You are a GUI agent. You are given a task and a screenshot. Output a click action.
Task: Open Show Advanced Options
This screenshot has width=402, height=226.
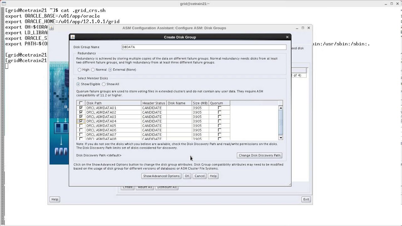[x=161, y=176]
